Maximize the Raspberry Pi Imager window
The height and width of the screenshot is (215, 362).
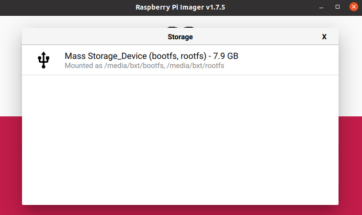click(x=337, y=7)
